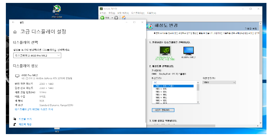Click the feedback person icon
This screenshot has height=137, width=272.
15,124
